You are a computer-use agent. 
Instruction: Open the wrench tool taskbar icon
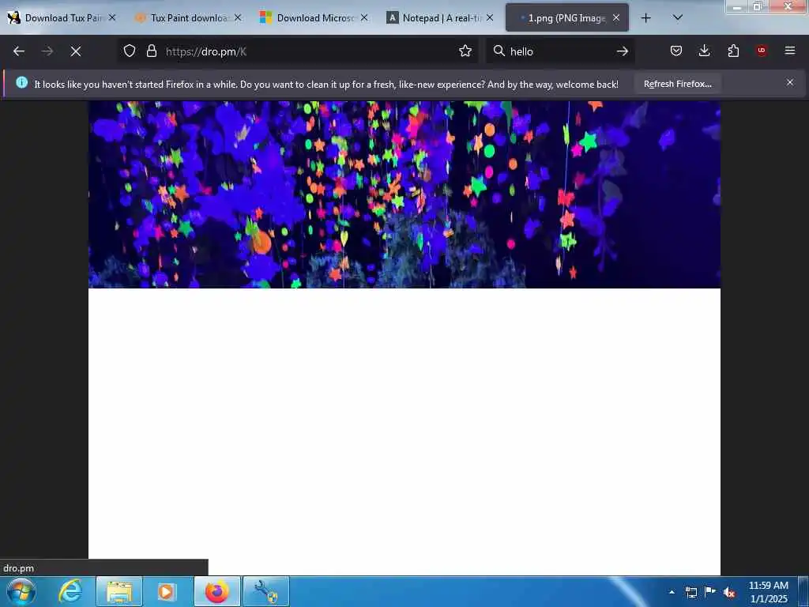(x=265, y=591)
